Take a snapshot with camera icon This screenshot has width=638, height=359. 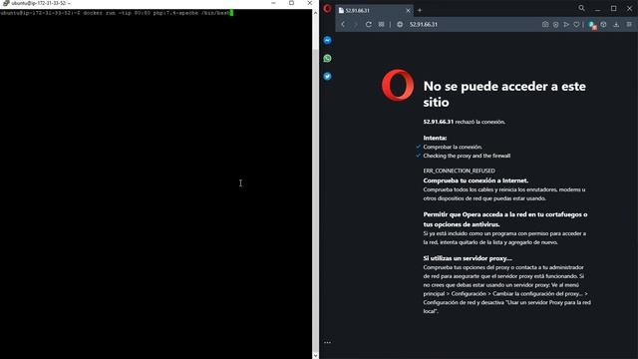point(545,24)
